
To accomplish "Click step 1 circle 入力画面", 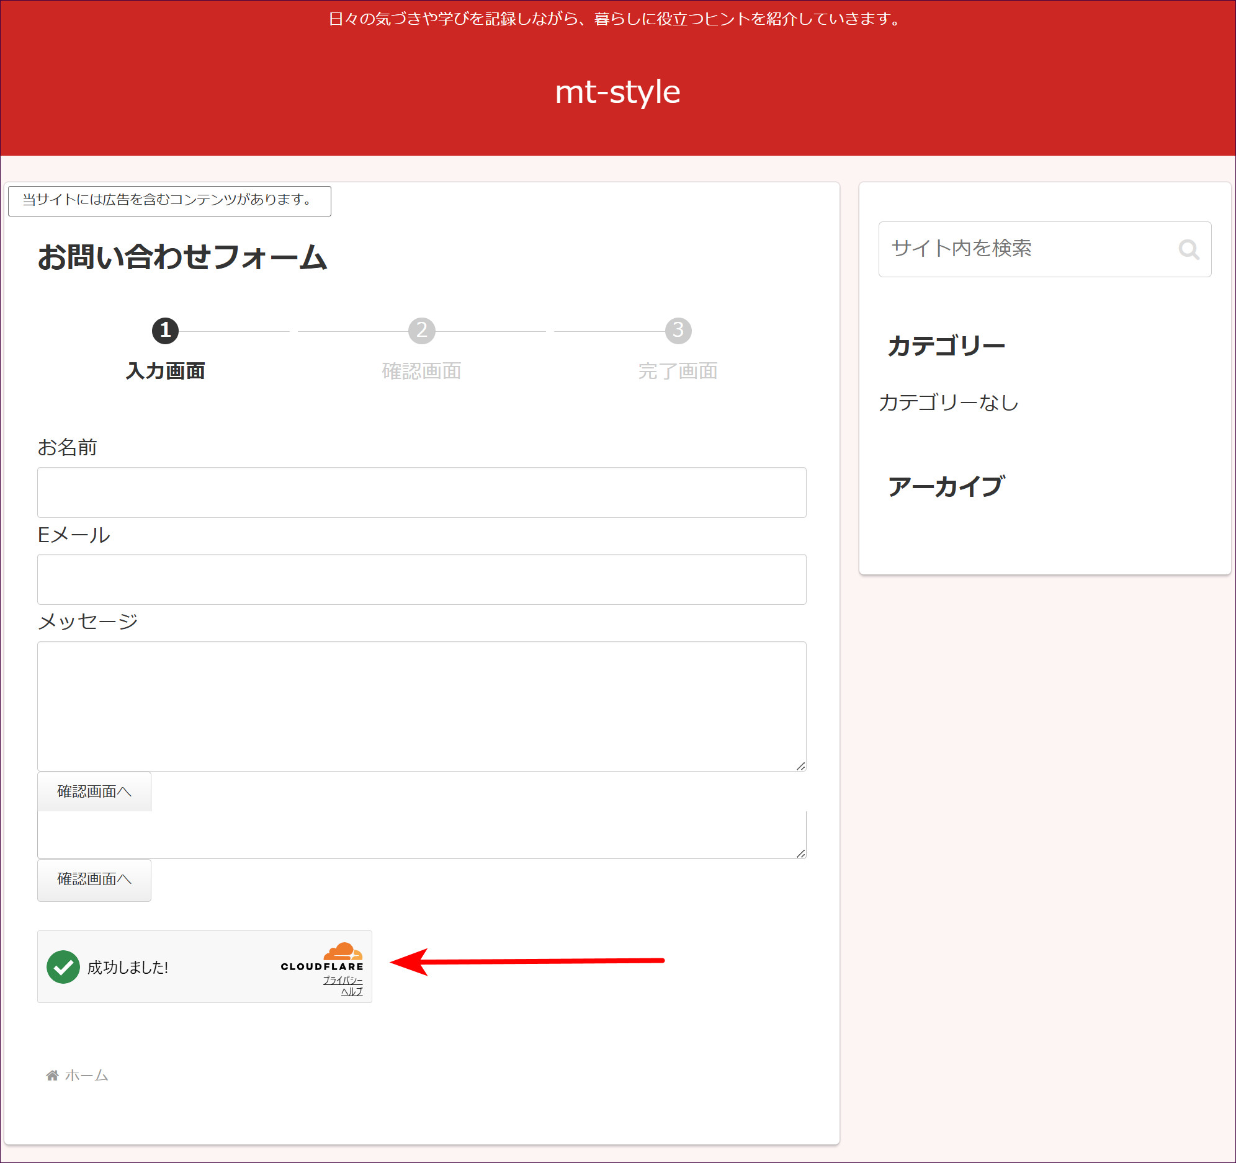I will click(166, 330).
